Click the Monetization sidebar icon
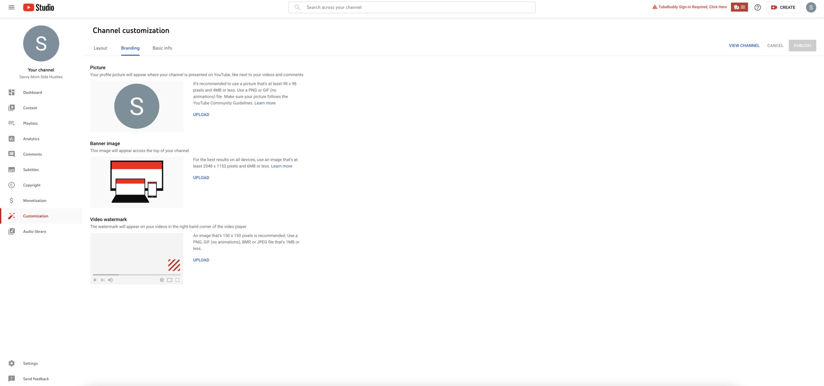This screenshot has width=824, height=386. 11,201
